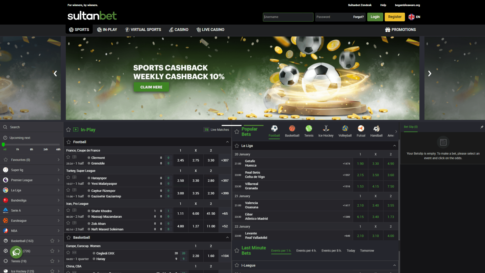Expand Premier League sidebar arrow
The width and height of the screenshot is (485, 273).
59,180
